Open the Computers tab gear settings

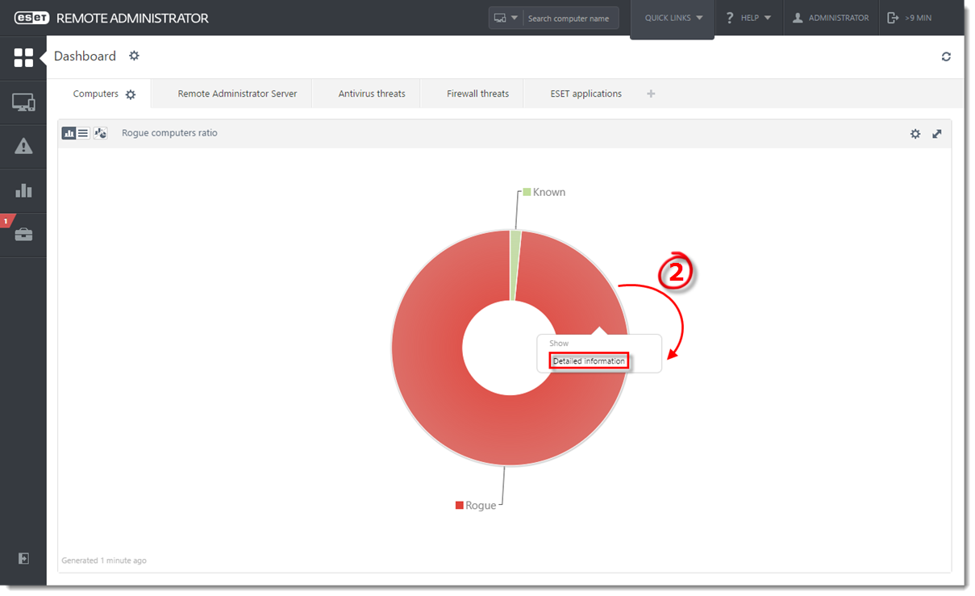pyautogui.click(x=131, y=94)
